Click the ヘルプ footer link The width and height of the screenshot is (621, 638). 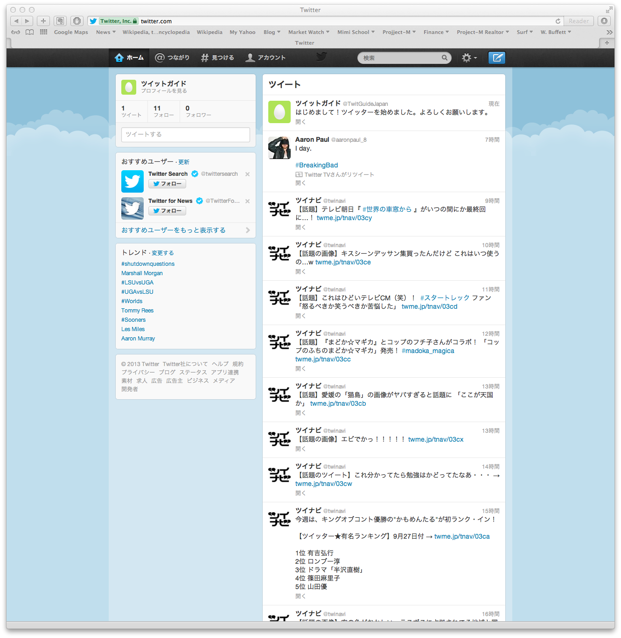pos(220,364)
